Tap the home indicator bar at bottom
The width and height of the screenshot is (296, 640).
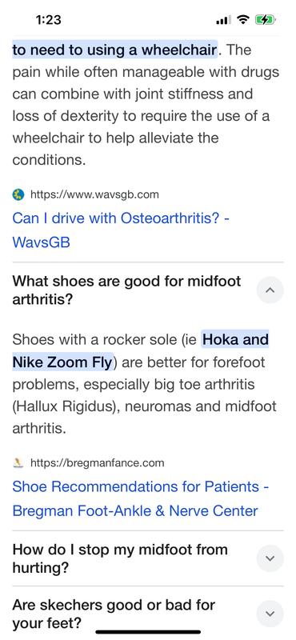(148, 632)
